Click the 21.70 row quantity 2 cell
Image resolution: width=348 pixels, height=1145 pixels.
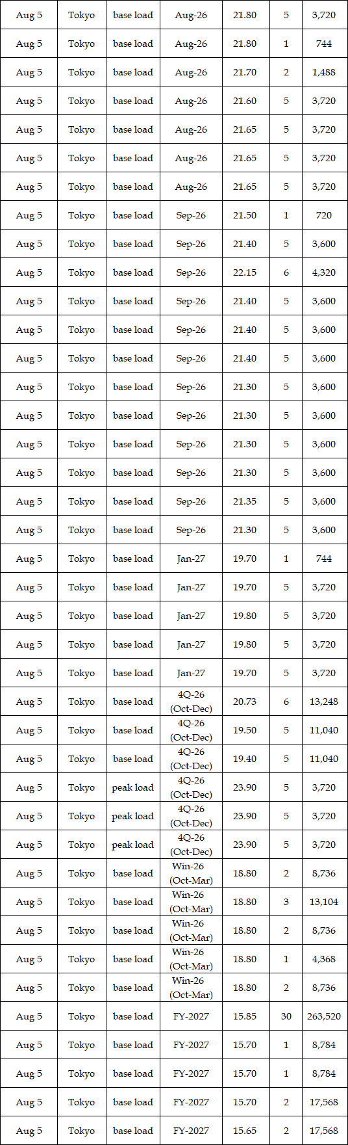pos(286,72)
